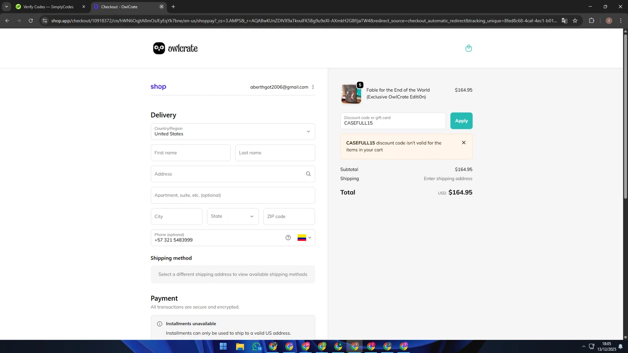
Task: Click the email aberthgot2006@gmail.com
Action: pyautogui.click(x=279, y=87)
